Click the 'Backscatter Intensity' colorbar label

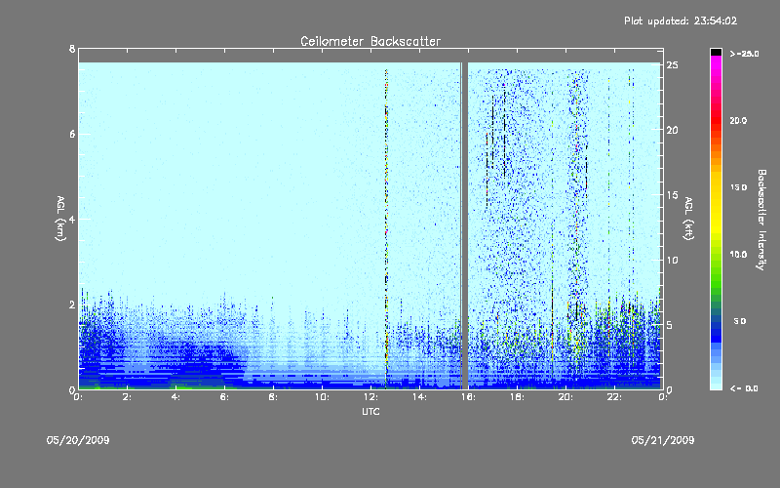point(761,220)
